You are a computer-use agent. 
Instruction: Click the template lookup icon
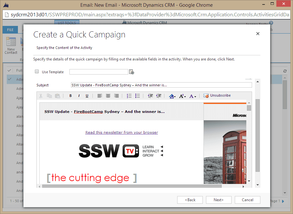(x=131, y=72)
